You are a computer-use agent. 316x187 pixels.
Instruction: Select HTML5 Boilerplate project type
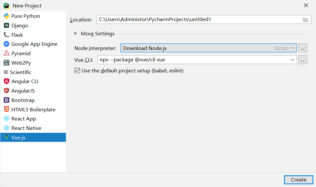(x=33, y=109)
